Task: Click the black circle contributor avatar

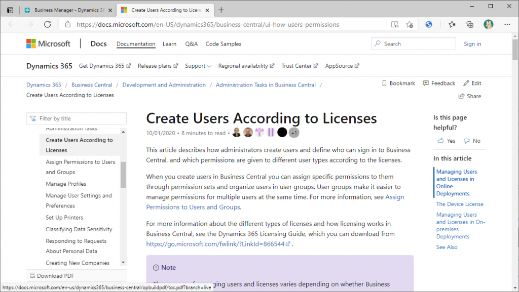Action: (x=282, y=133)
